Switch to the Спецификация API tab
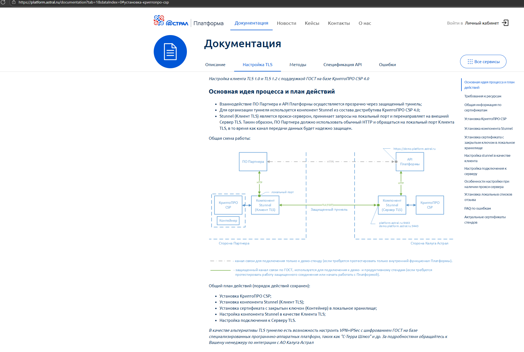Viewport: 524px width, 352px height. coord(343,65)
